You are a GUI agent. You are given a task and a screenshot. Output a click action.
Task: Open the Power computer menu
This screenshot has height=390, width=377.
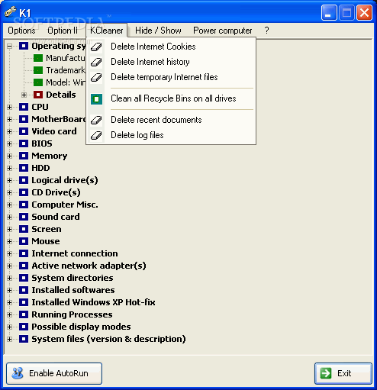pos(223,31)
